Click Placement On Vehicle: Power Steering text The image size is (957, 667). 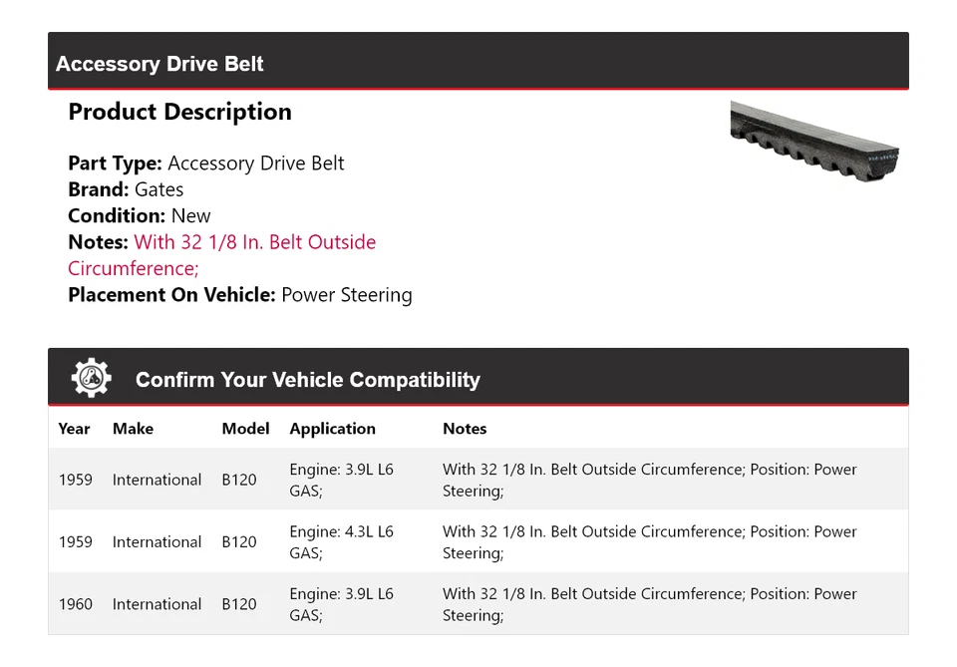(239, 295)
